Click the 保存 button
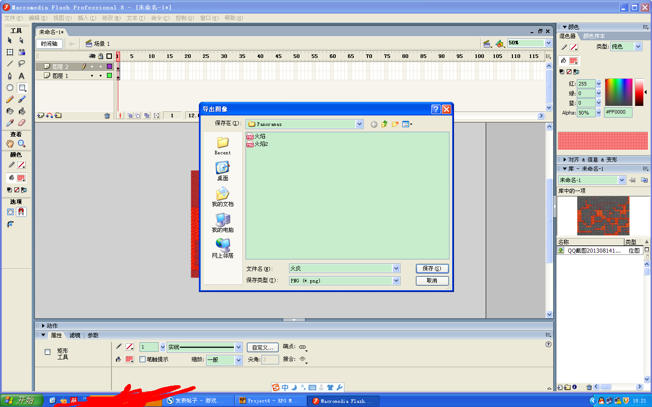The width and height of the screenshot is (652, 407). click(x=432, y=268)
